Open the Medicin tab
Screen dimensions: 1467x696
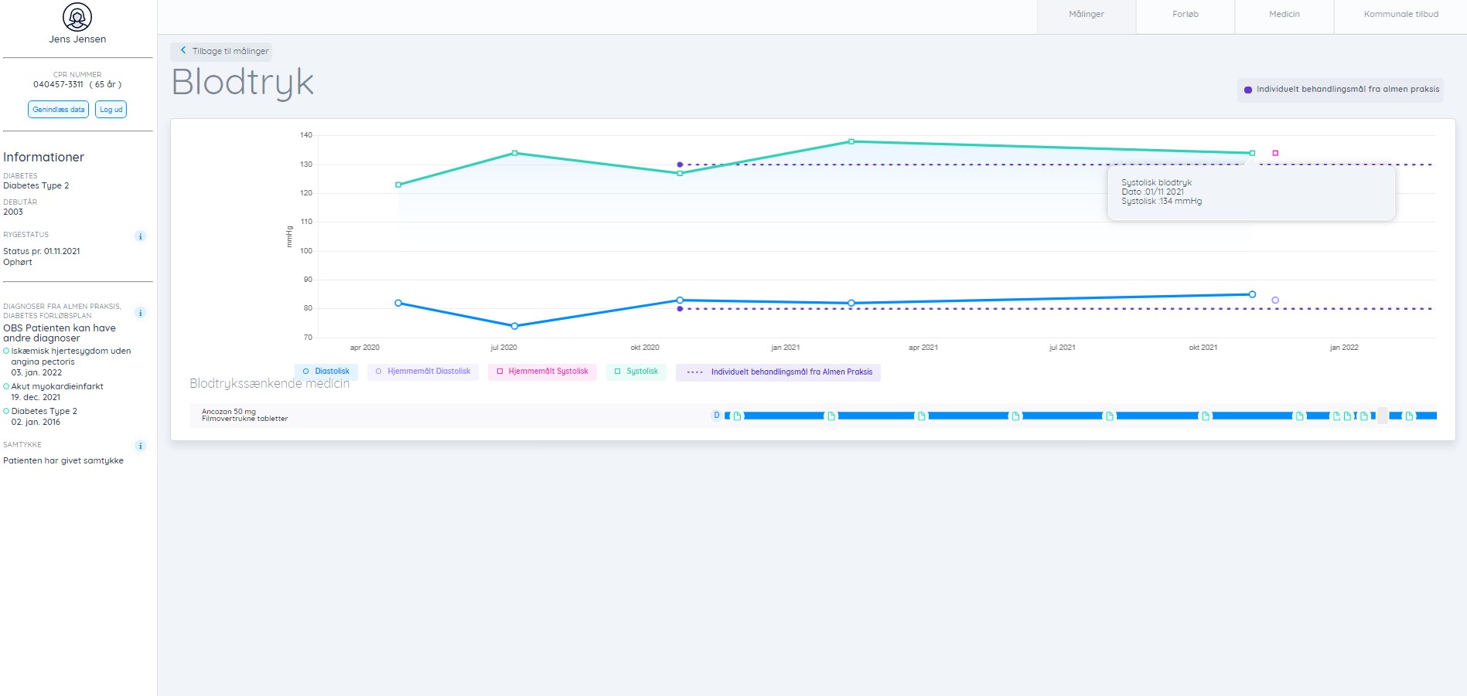coord(1284,15)
